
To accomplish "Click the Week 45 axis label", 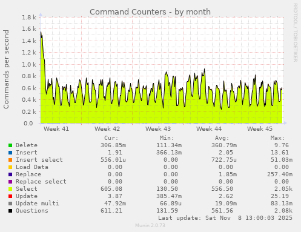I will pyautogui.click(x=260, y=128).
